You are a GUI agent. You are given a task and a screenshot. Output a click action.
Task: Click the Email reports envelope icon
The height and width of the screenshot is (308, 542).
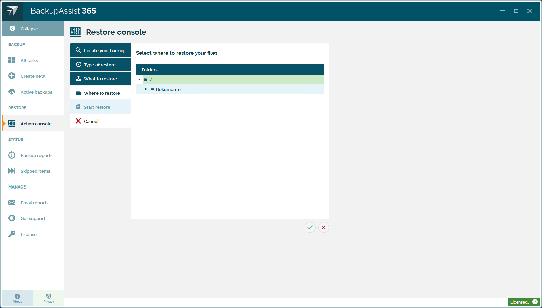(x=12, y=202)
